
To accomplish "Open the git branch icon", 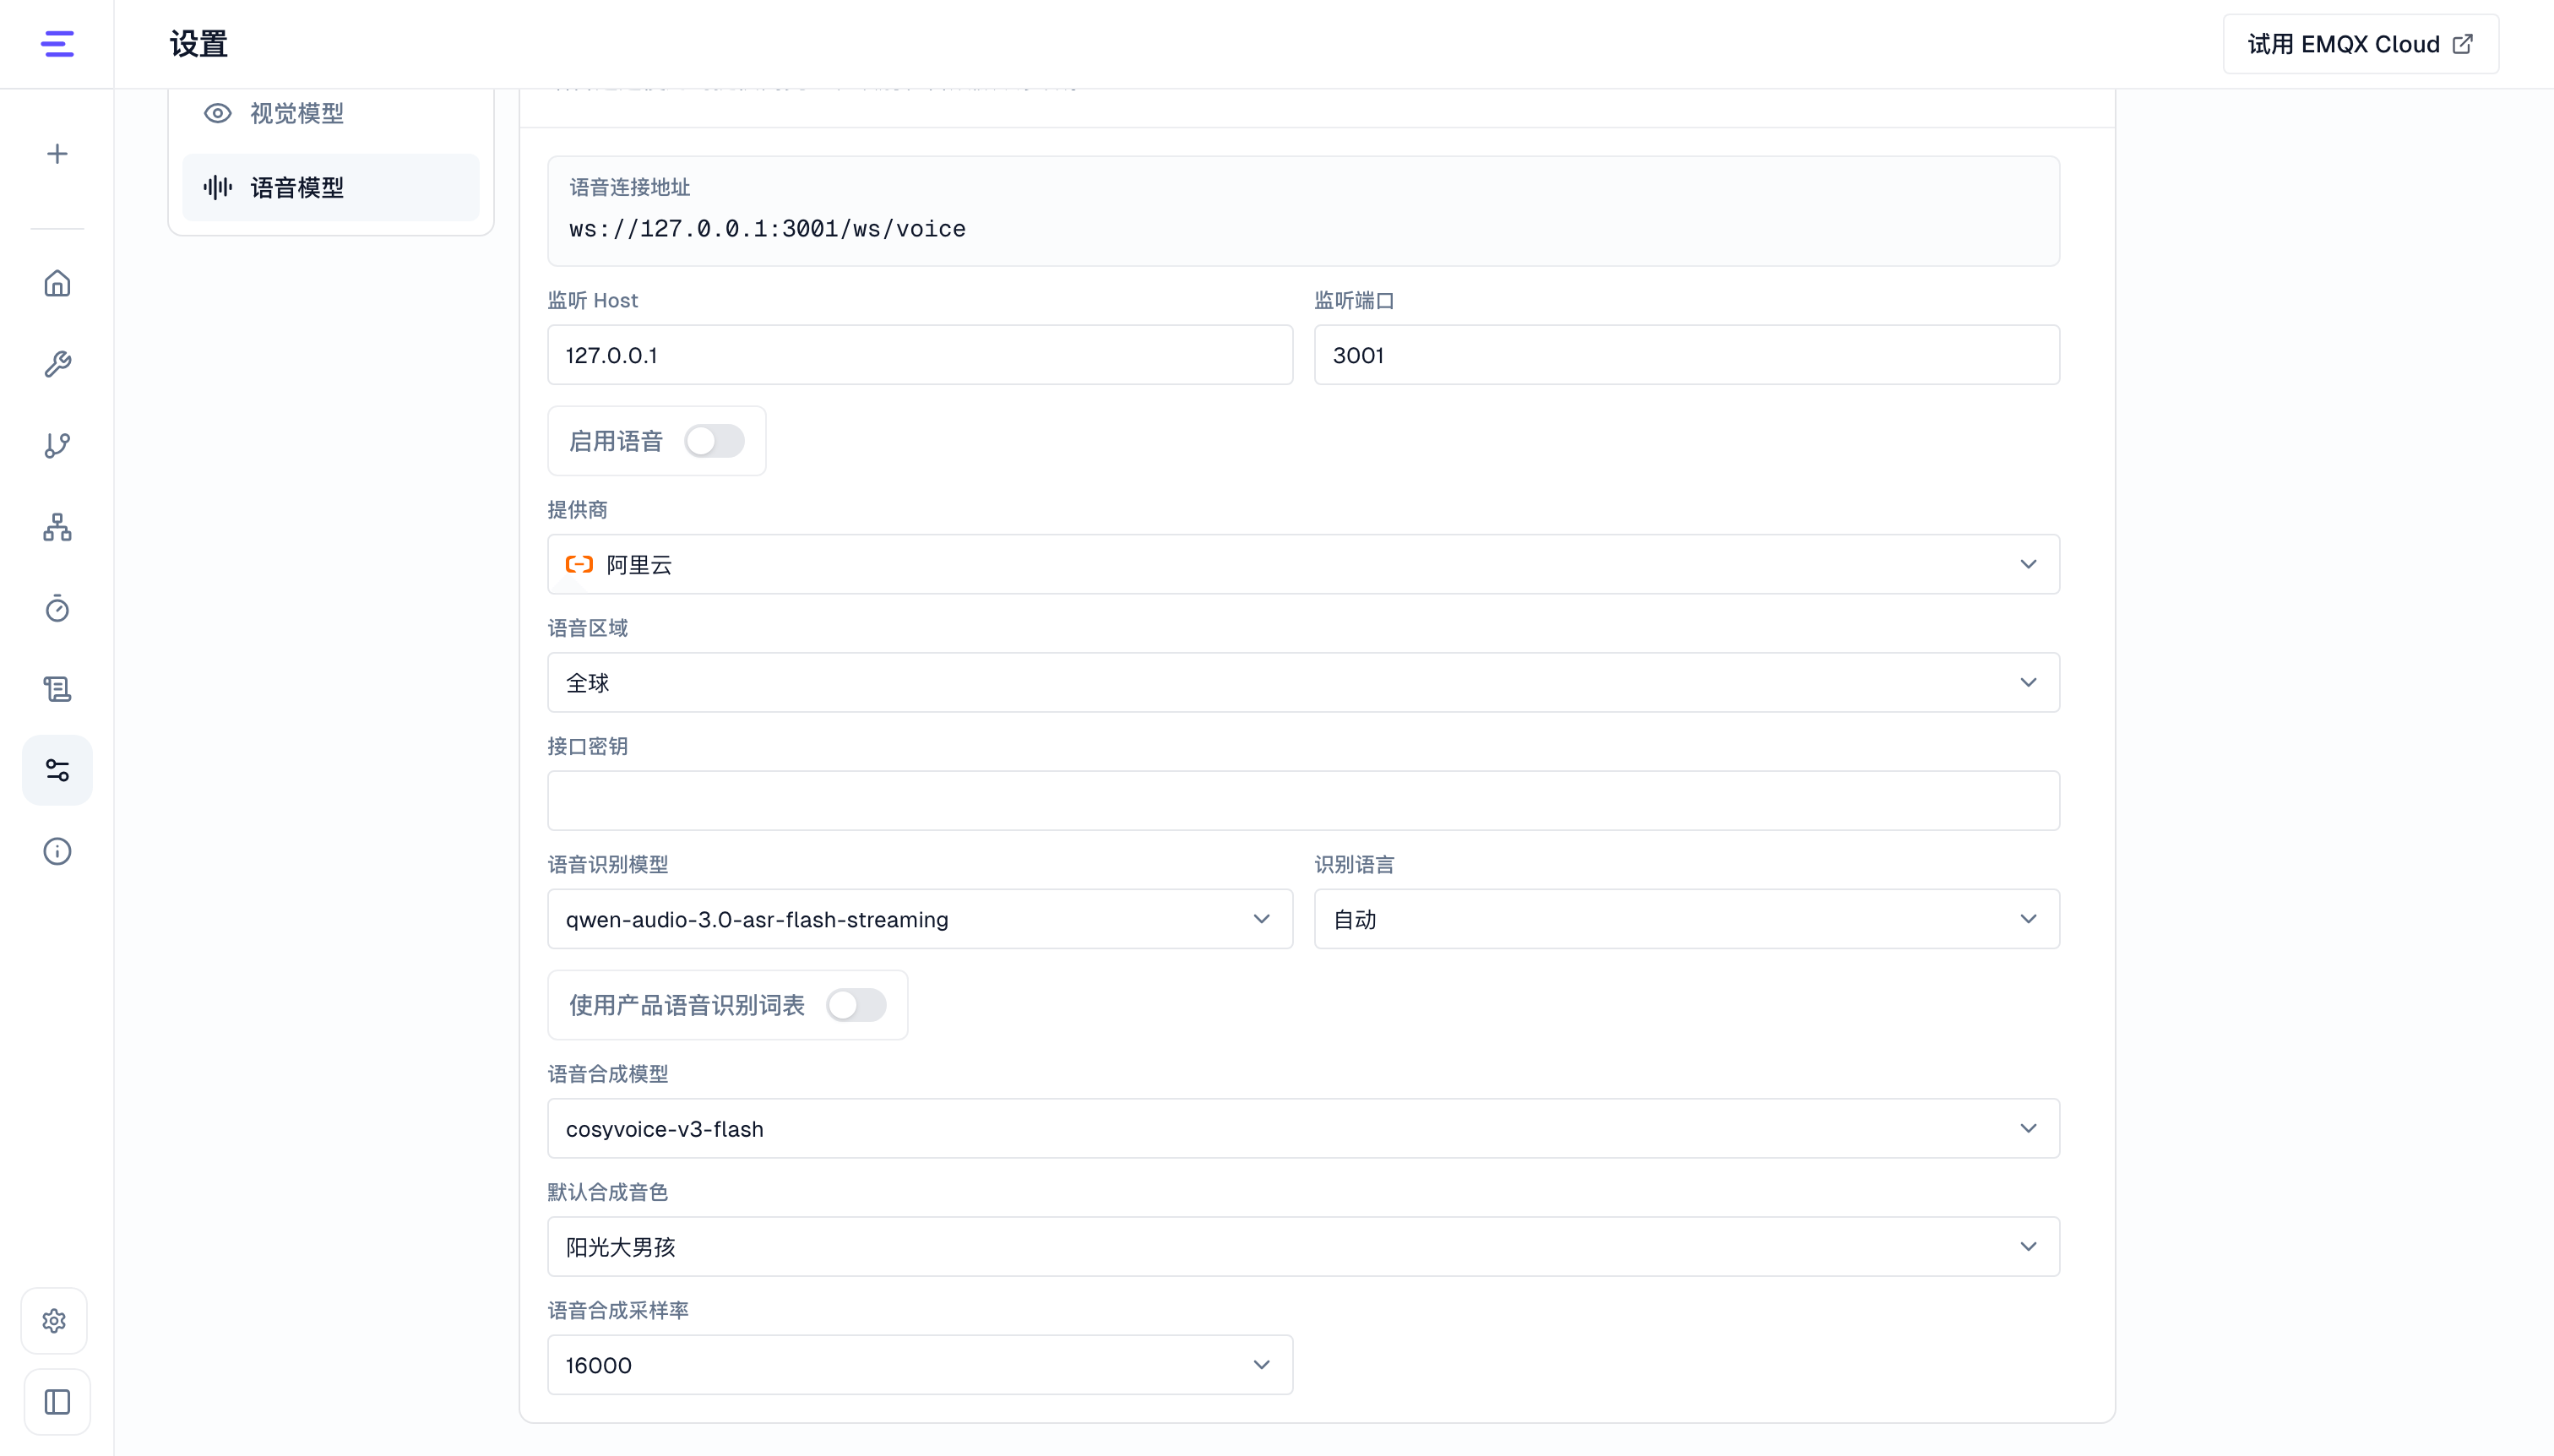I will (x=57, y=446).
